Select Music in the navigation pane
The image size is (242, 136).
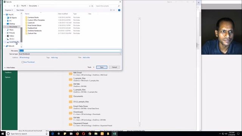click(x=11, y=30)
